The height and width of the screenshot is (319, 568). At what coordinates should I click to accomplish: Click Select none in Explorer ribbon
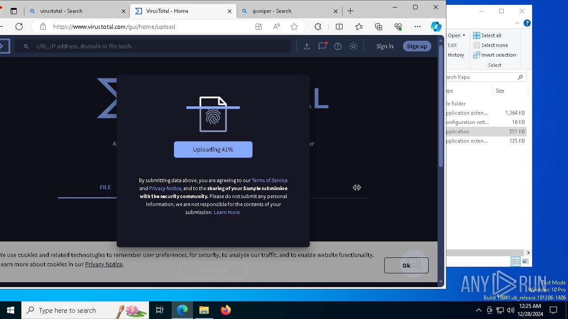[490, 45]
